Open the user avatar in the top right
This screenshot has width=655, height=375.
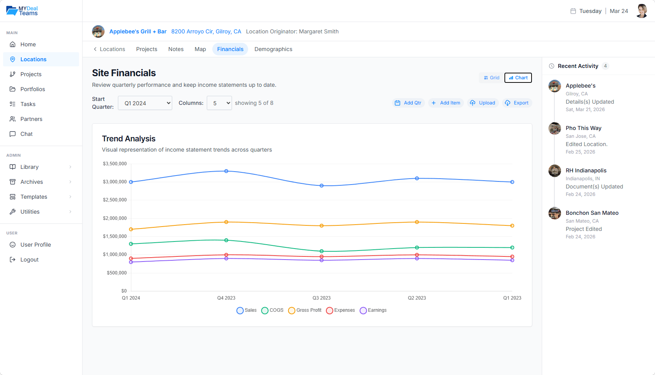642,11
